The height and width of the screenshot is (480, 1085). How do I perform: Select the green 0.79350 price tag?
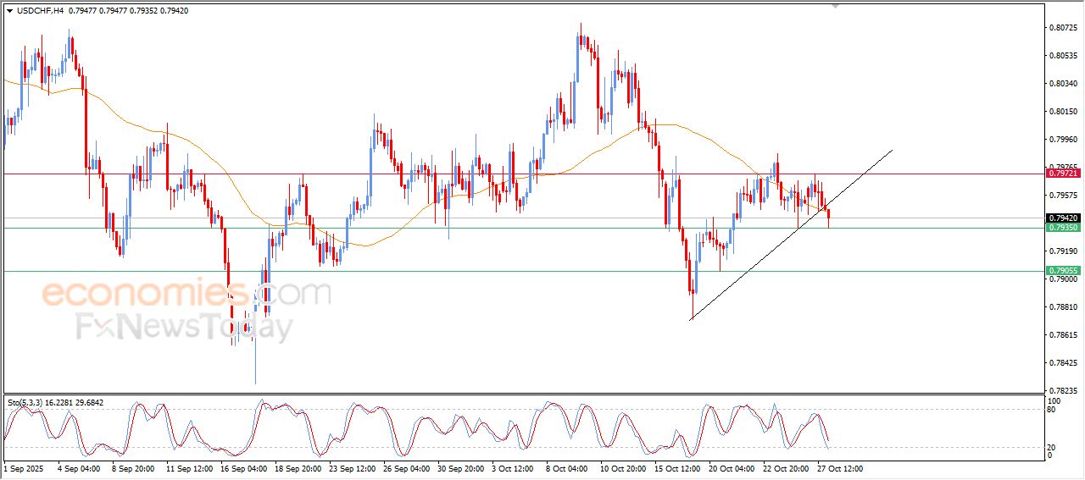[1063, 228]
